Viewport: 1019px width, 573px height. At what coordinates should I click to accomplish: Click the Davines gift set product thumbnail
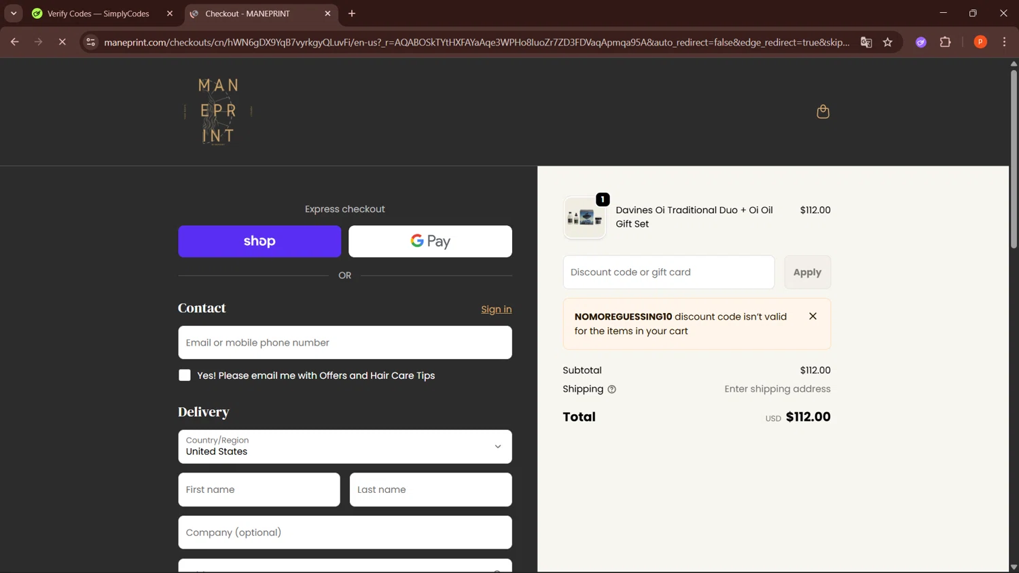point(585,218)
